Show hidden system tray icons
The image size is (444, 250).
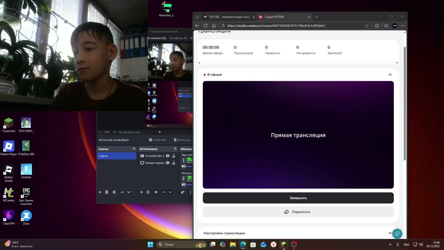click(x=390, y=244)
